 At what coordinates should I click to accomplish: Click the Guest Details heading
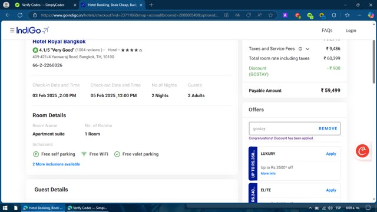(x=51, y=190)
